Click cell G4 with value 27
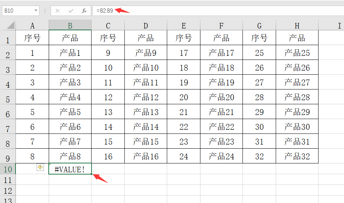Viewport: 344px width, 203px height. (259, 82)
